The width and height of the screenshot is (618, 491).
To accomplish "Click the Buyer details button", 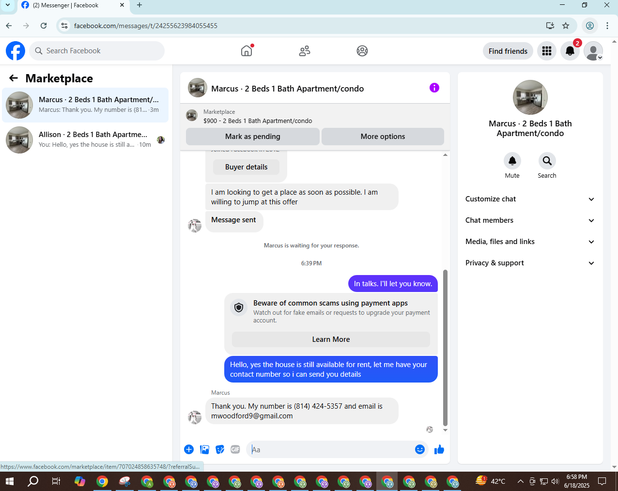I will 246,167.
